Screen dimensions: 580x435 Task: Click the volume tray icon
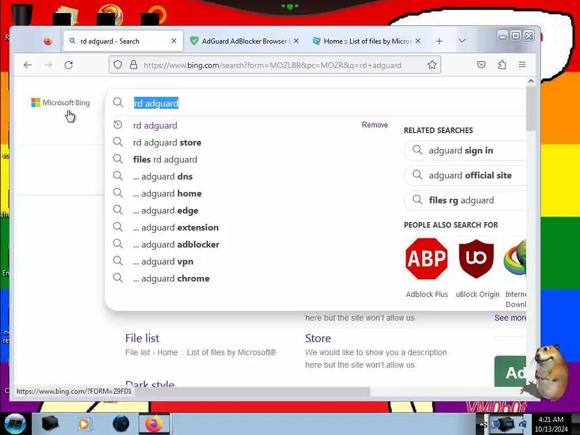click(x=523, y=424)
